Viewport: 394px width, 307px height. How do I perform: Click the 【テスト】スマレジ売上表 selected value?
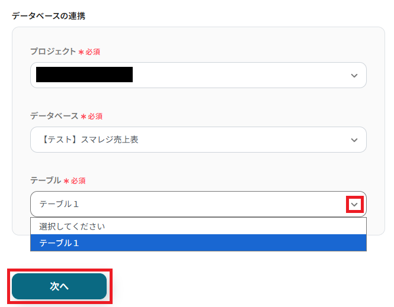89,140
